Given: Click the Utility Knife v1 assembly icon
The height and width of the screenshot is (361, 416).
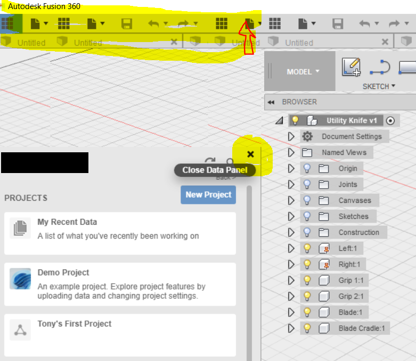Looking at the screenshot, I should tap(312, 120).
